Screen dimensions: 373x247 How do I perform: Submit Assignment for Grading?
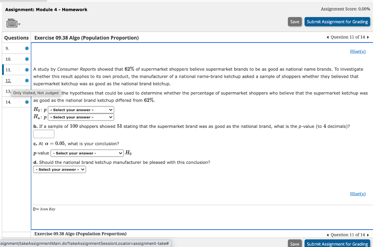click(x=337, y=21)
